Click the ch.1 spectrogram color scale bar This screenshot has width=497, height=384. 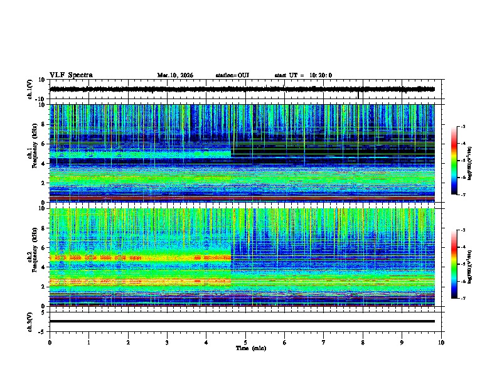[454, 161]
